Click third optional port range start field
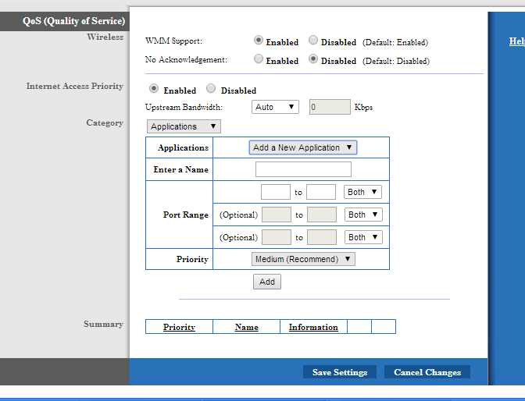Screen dimensions: 525x401 (277, 237)
